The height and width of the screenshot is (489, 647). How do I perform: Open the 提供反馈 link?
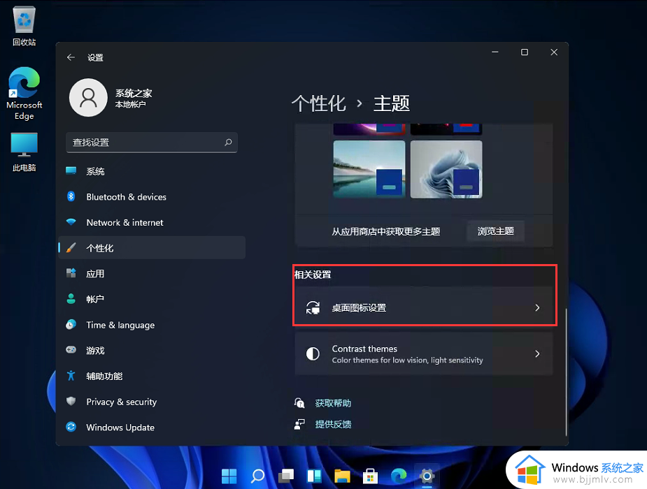[333, 424]
